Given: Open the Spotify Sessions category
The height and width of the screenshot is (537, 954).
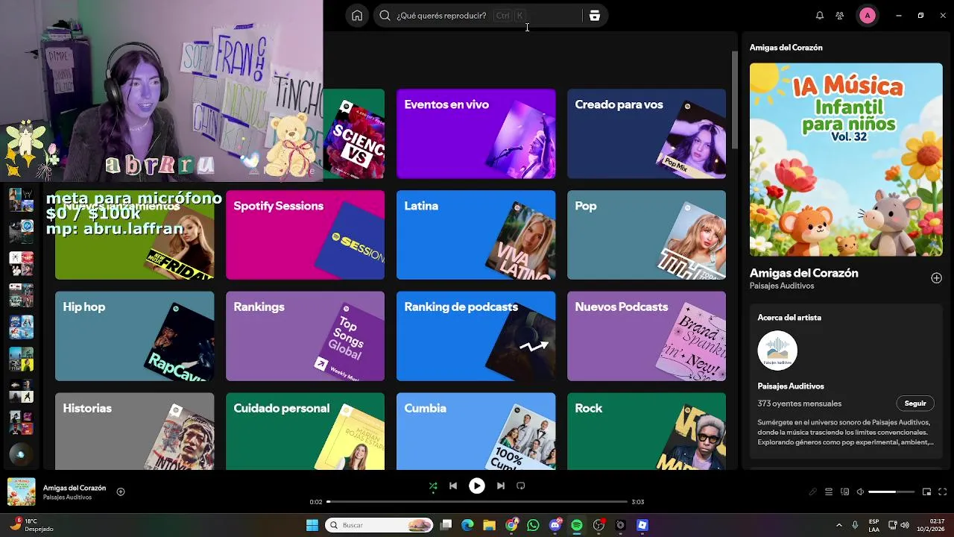Looking at the screenshot, I should tap(306, 235).
